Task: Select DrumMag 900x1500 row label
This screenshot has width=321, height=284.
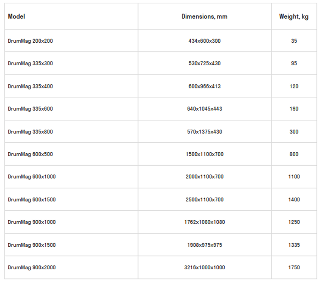Action: pyautogui.click(x=32, y=245)
